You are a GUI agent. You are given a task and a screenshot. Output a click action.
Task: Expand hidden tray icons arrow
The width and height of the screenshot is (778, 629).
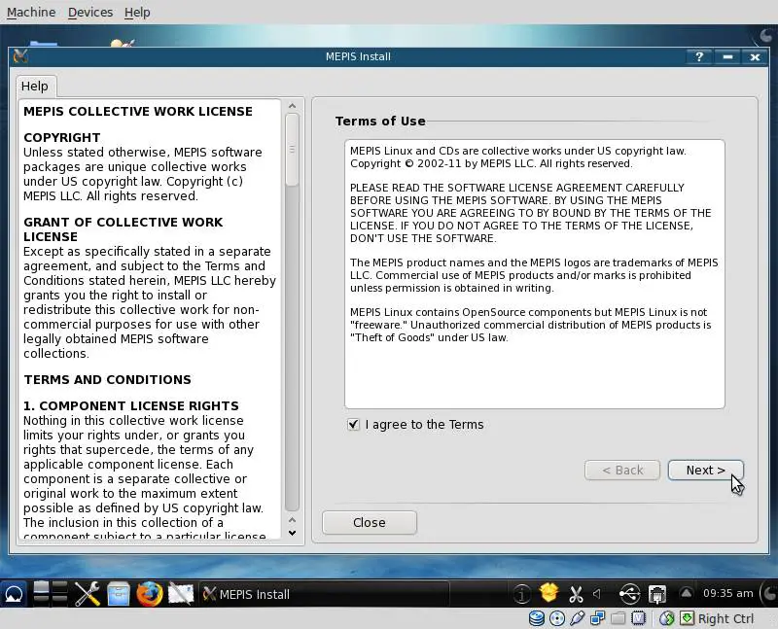686,593
